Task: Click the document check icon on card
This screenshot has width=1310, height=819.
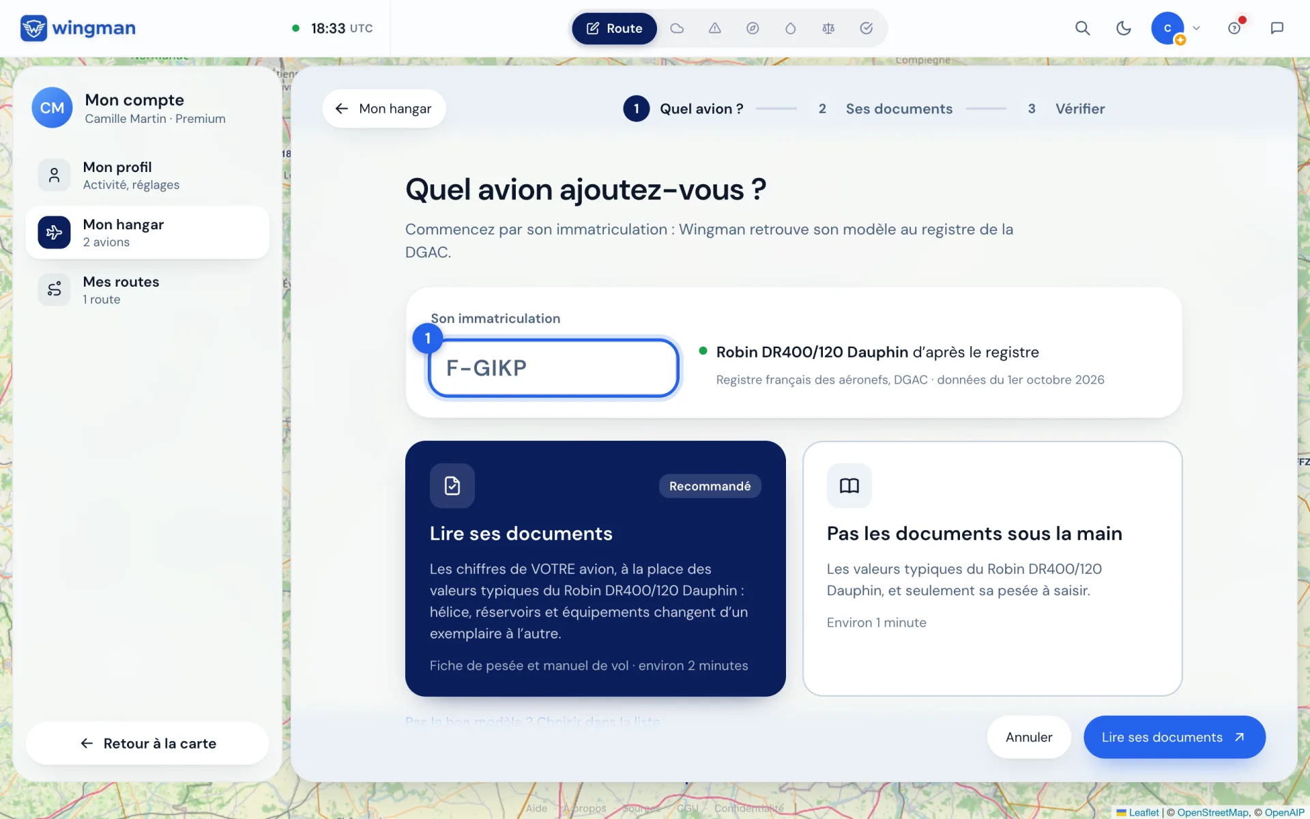Action: click(452, 486)
